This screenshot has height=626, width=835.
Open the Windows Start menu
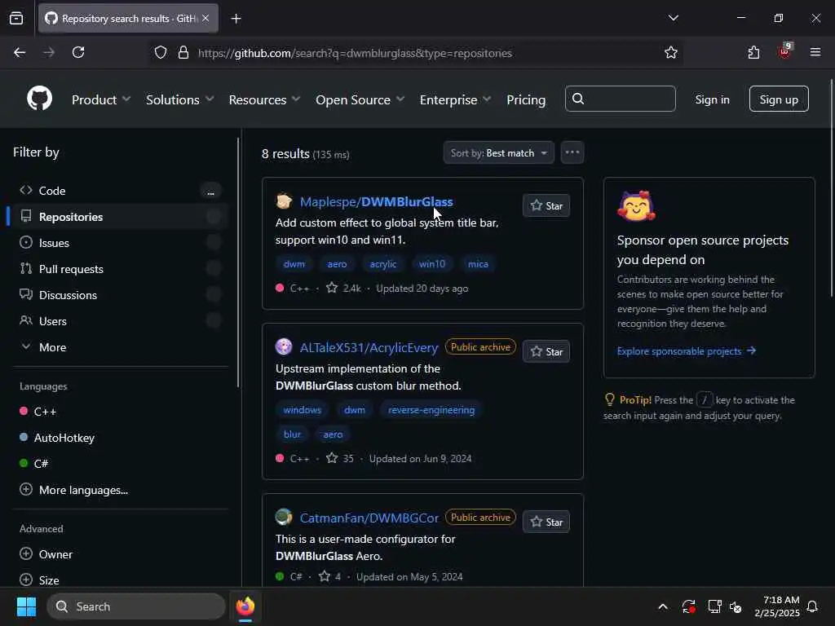(x=26, y=606)
